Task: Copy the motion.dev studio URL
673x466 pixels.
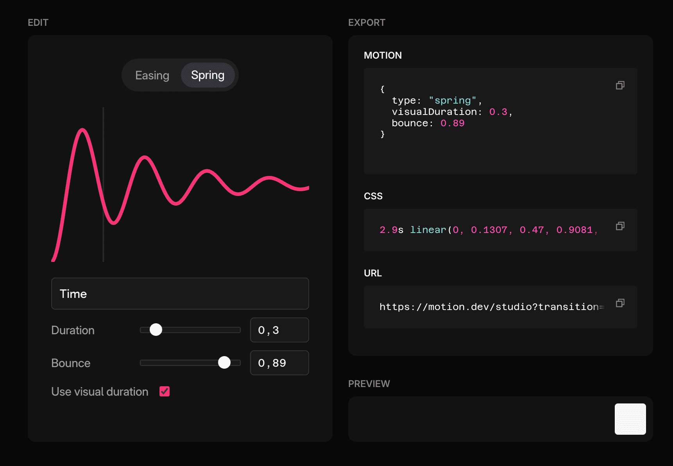Action: click(620, 303)
